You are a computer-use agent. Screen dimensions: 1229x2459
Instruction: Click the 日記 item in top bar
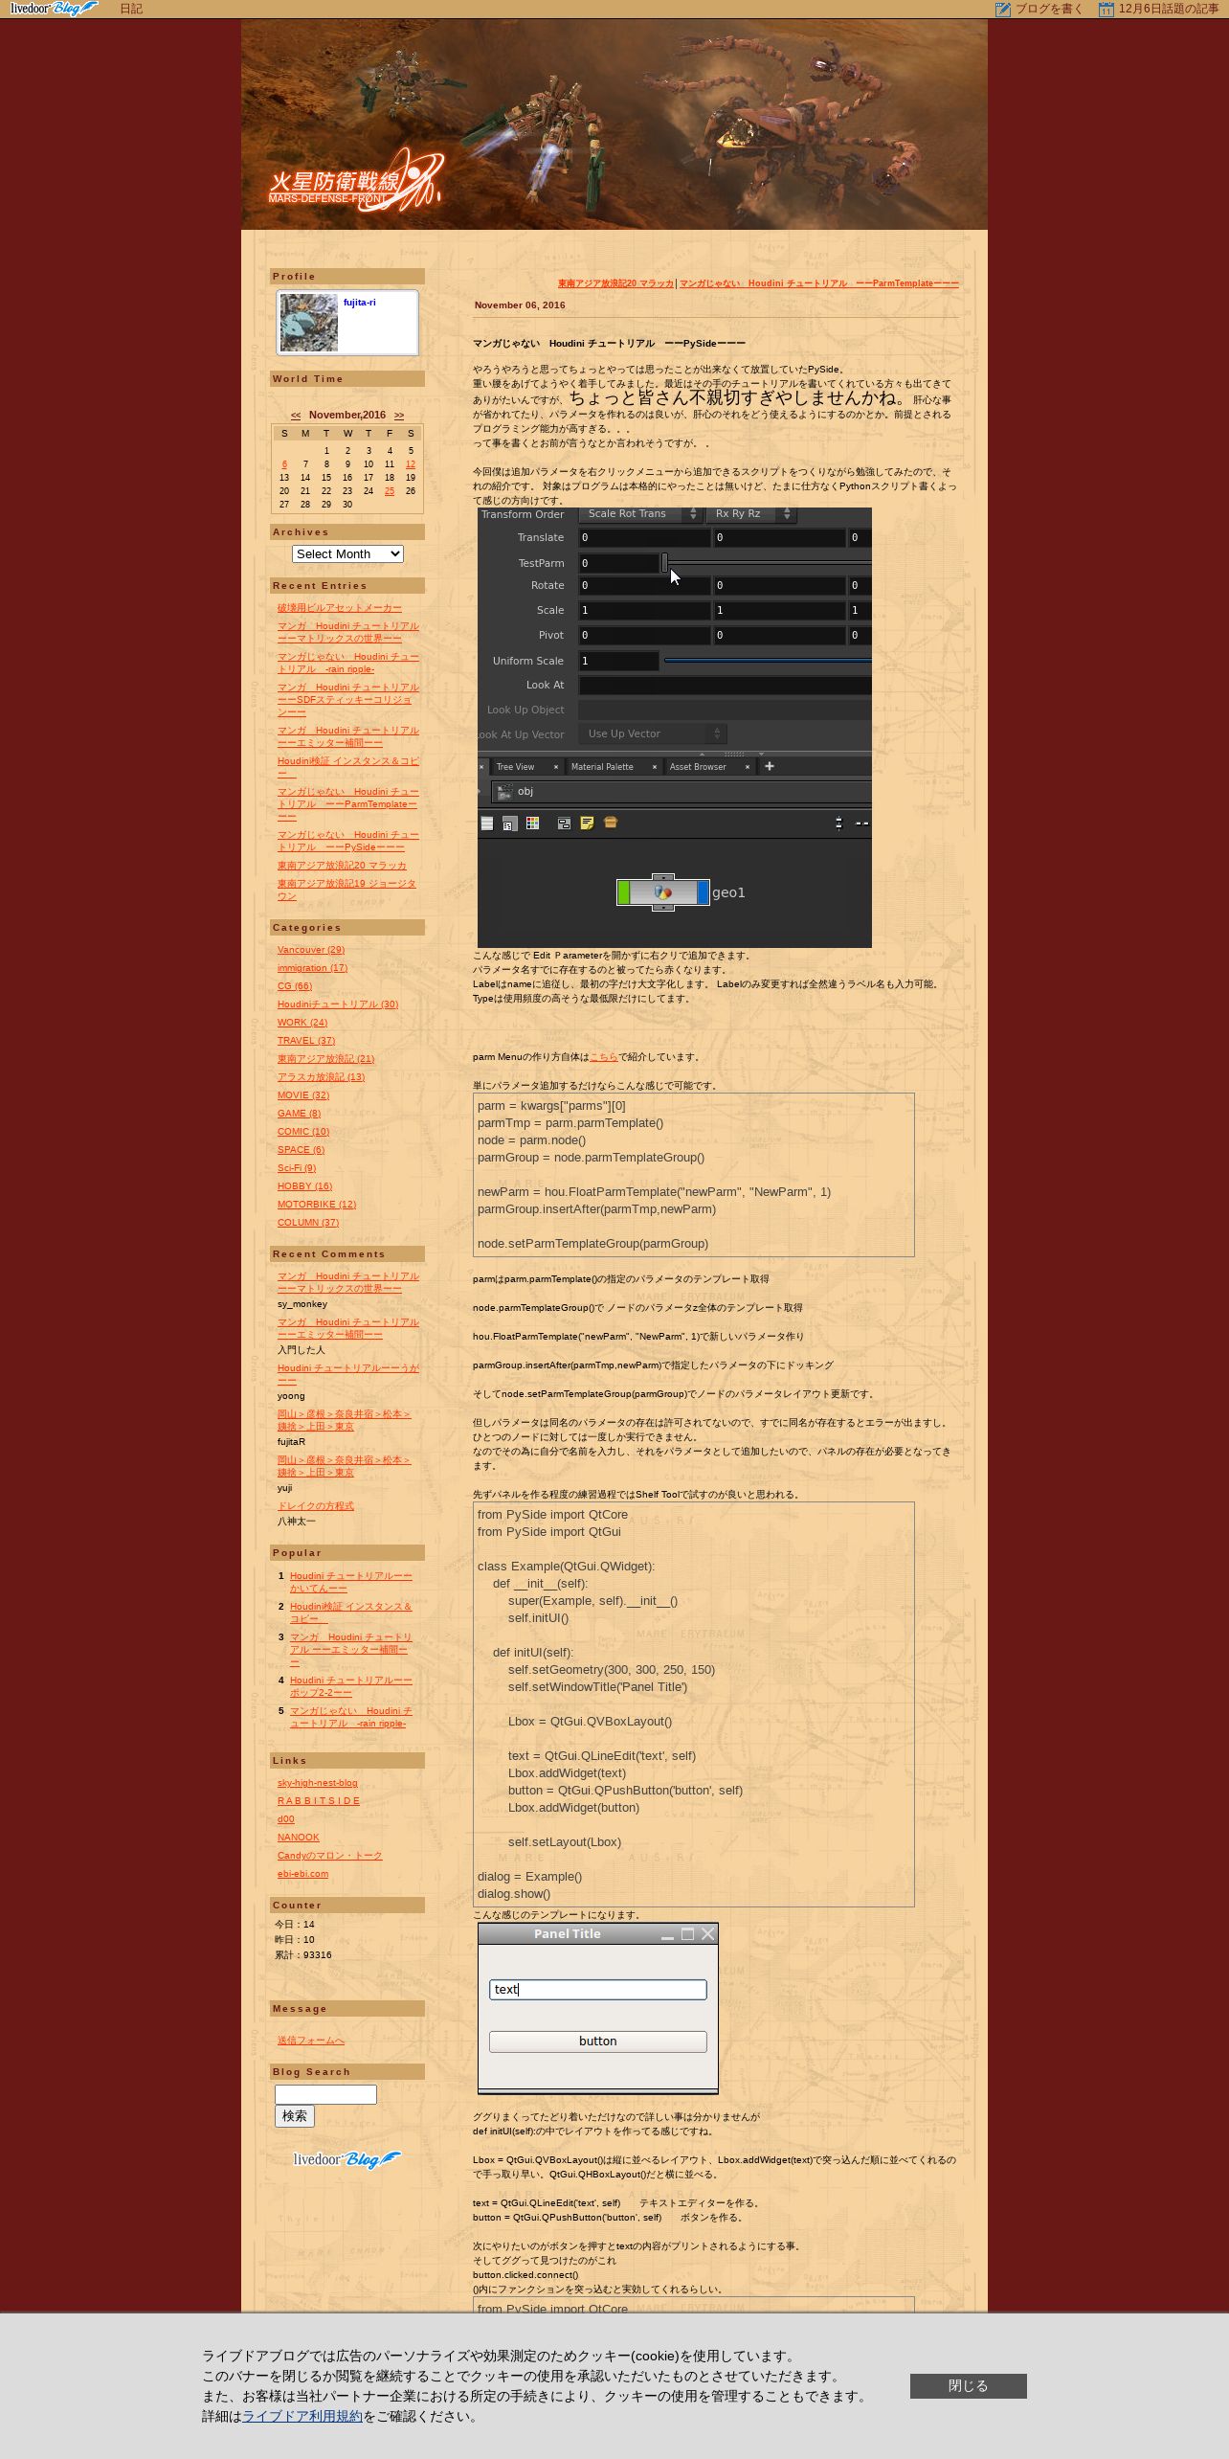pyautogui.click(x=131, y=10)
